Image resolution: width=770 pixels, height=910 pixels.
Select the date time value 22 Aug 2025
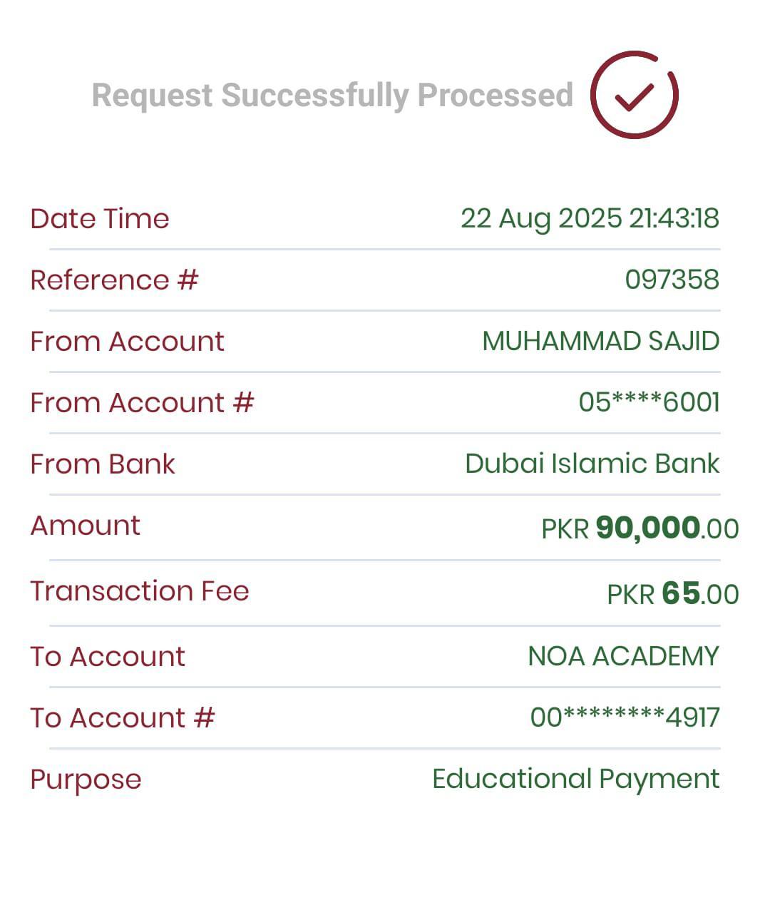pos(590,218)
